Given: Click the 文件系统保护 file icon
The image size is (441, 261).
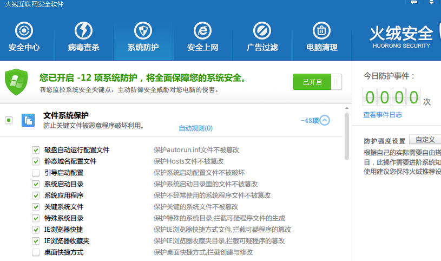Looking at the screenshot, I should 28,120.
